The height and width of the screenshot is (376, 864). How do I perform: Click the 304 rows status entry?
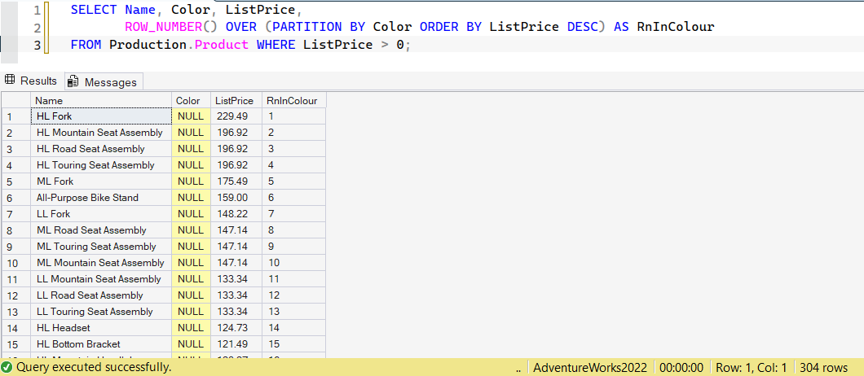pos(824,368)
